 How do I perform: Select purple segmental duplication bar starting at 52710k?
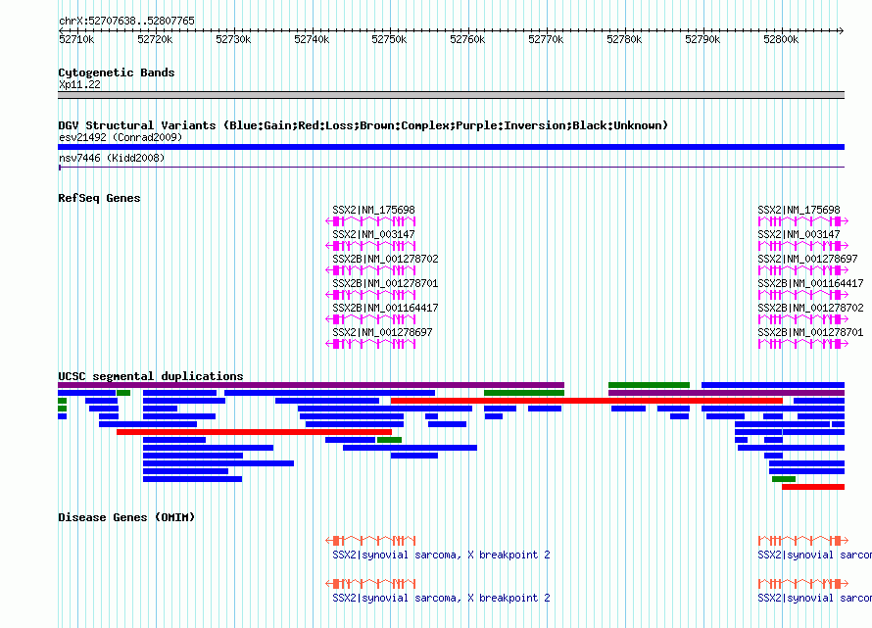[311, 385]
